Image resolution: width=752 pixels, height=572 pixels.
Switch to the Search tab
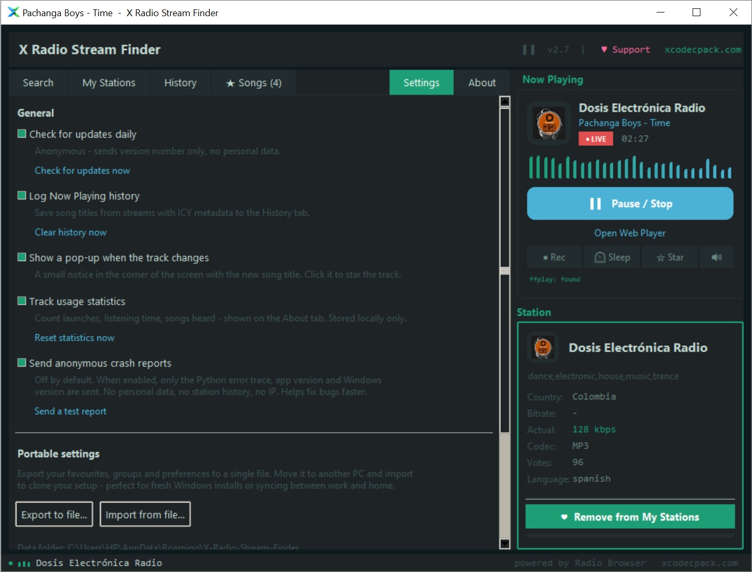38,83
